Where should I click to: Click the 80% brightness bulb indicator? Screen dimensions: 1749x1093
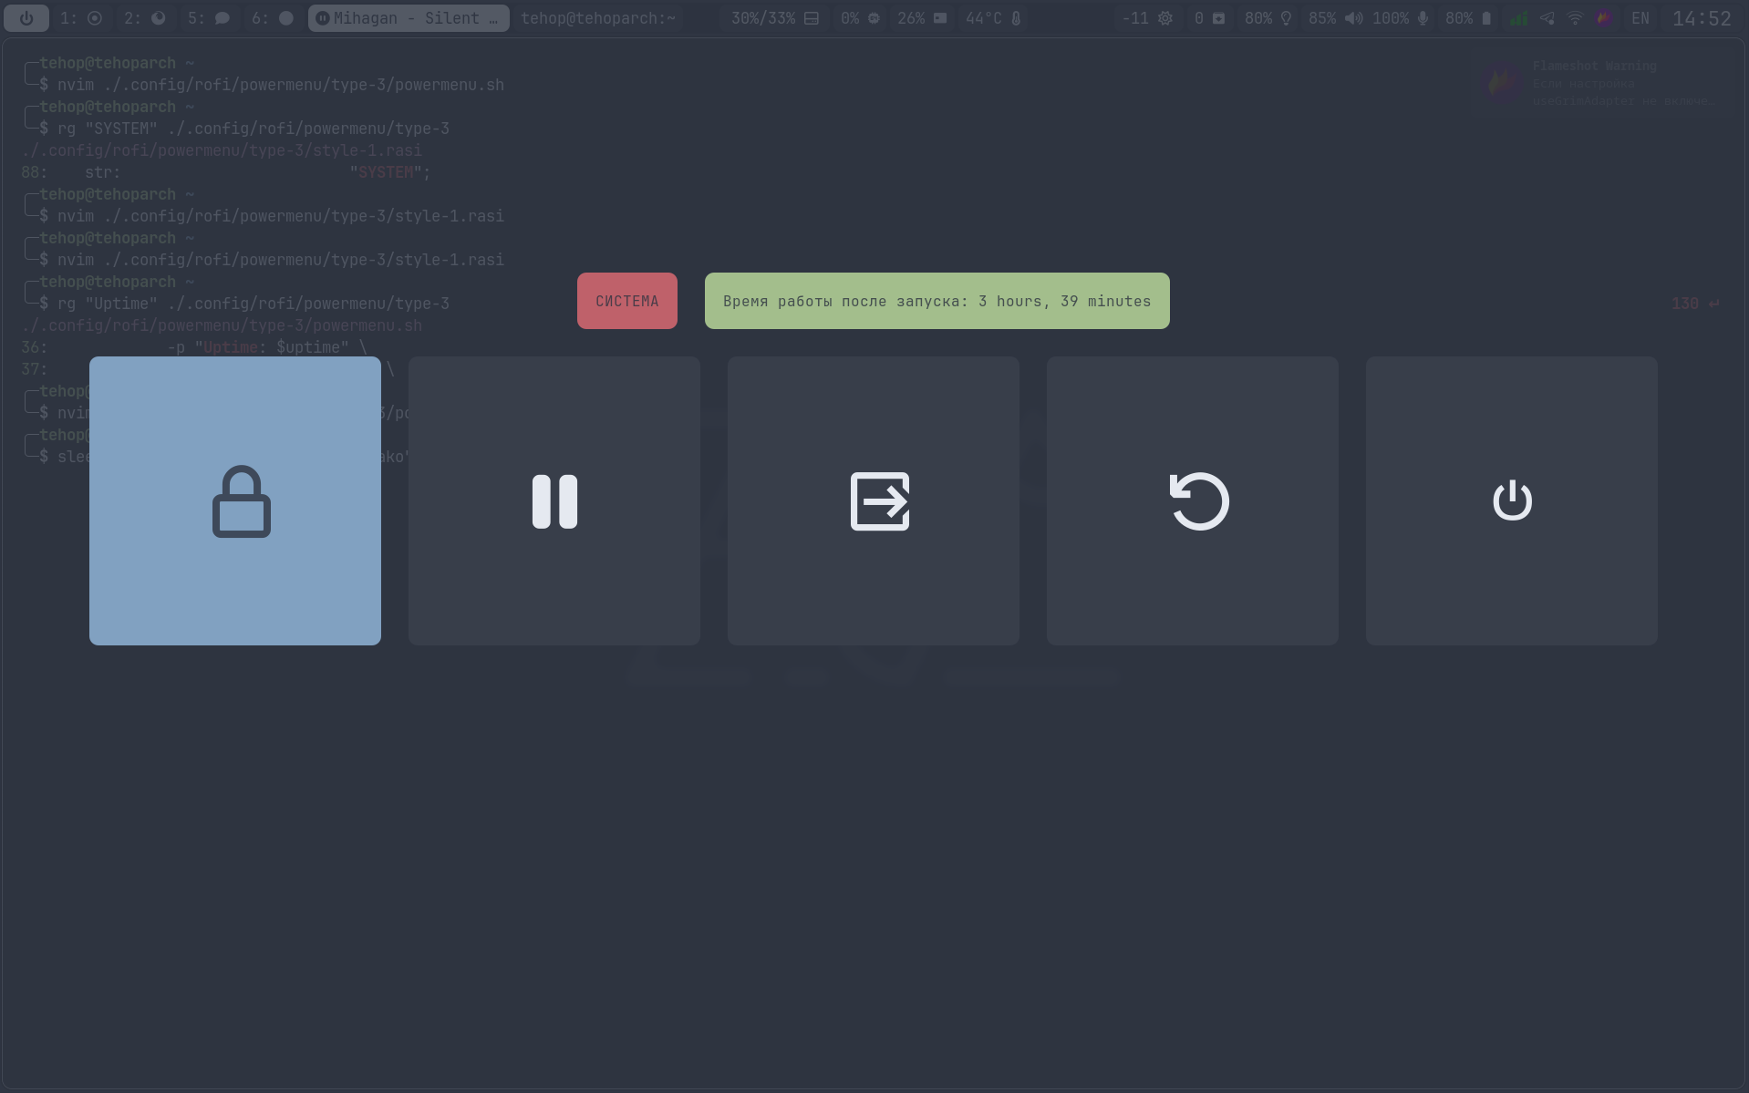1268,18
